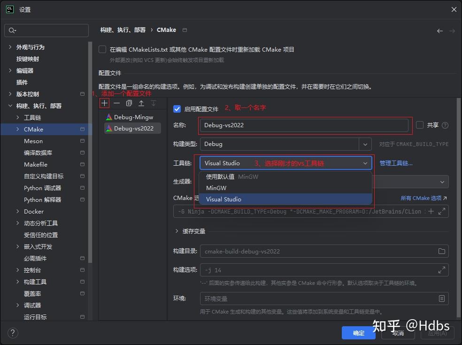Move profile up with arrow icon

coord(142,103)
